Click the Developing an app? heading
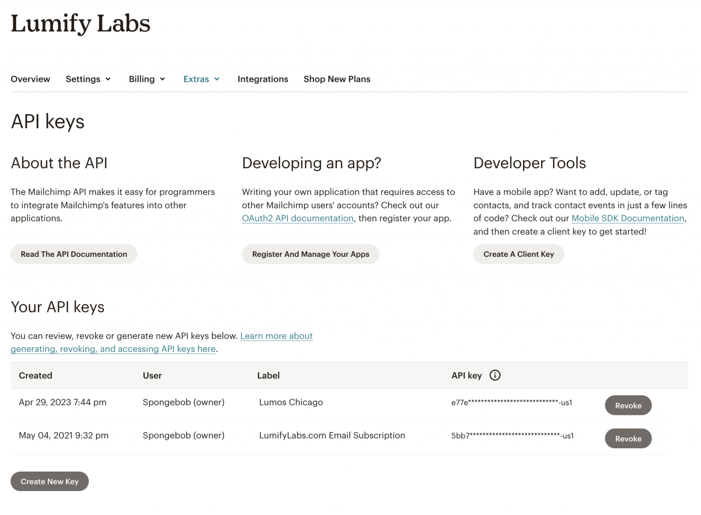This screenshot has width=701, height=515. coord(311,163)
